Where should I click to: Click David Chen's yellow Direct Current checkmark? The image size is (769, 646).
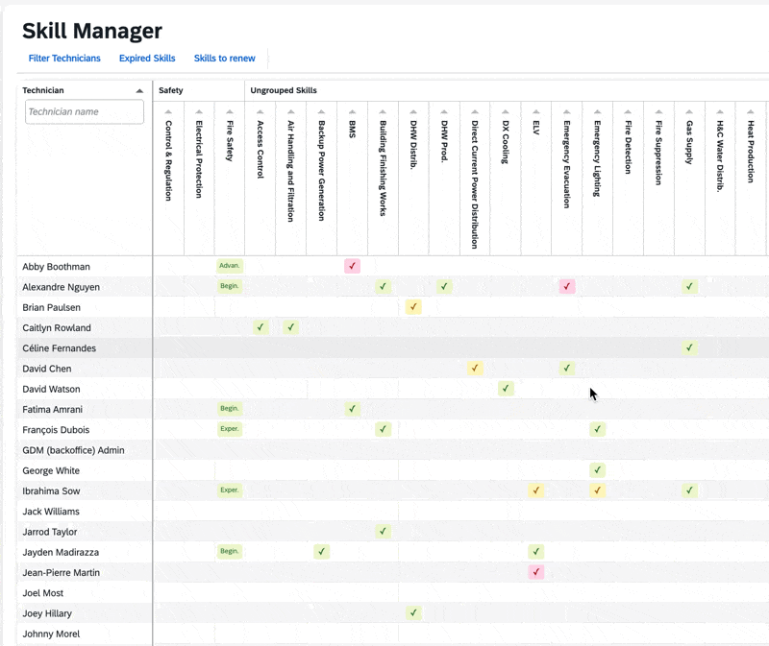coord(475,369)
